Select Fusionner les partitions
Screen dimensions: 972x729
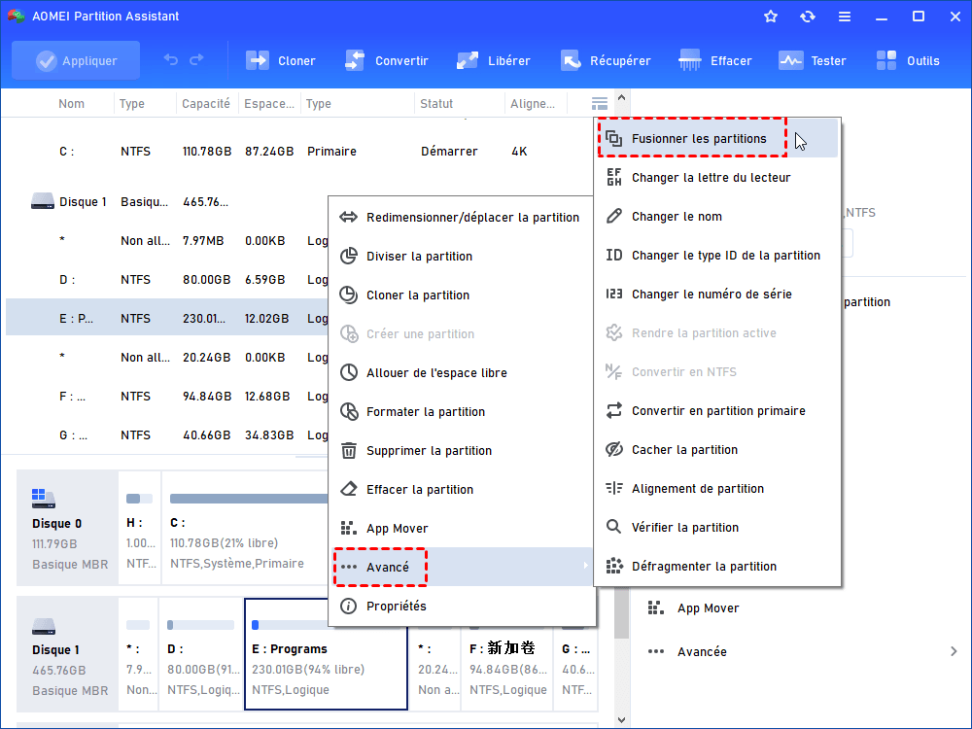717,138
